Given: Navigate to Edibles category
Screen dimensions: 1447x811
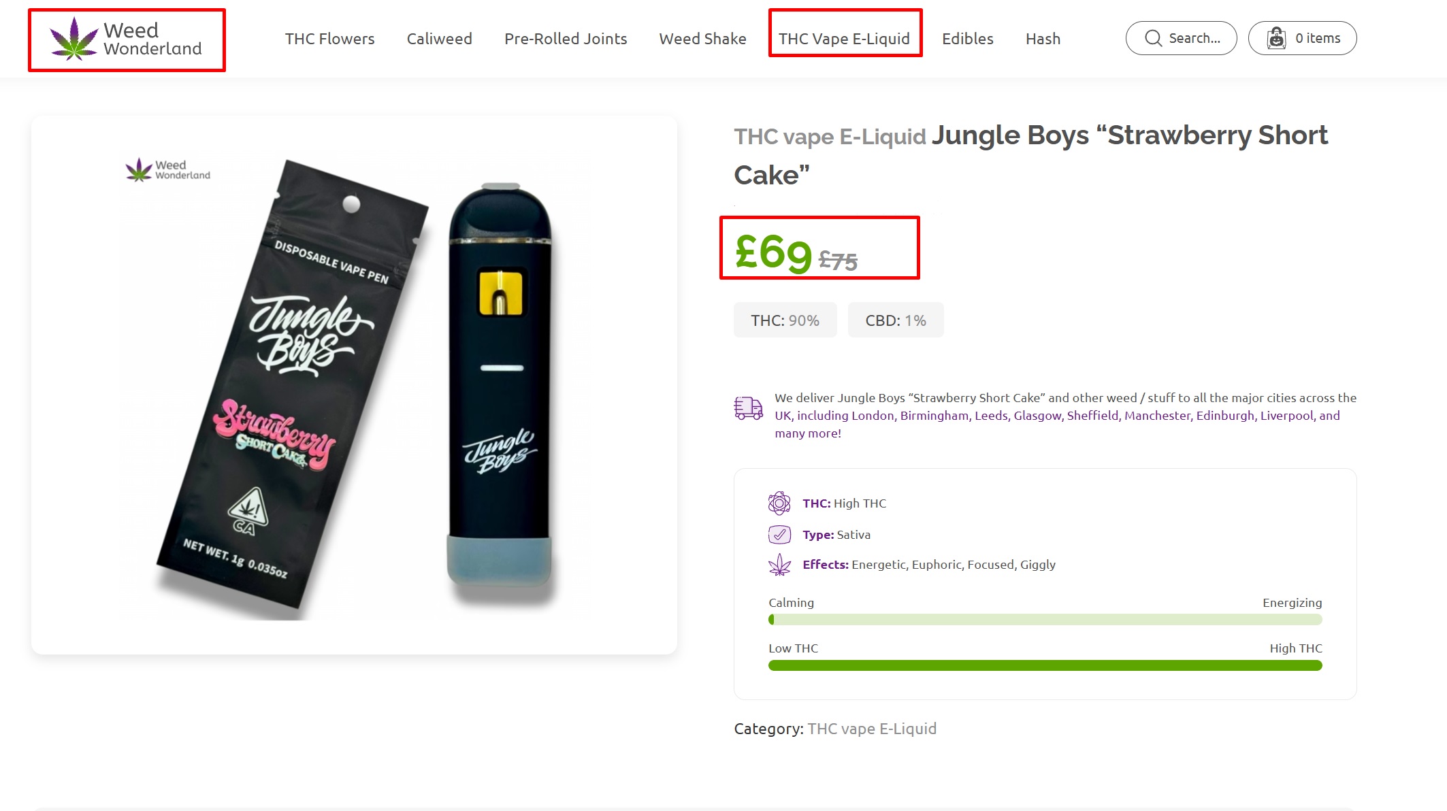Looking at the screenshot, I should click(x=967, y=39).
